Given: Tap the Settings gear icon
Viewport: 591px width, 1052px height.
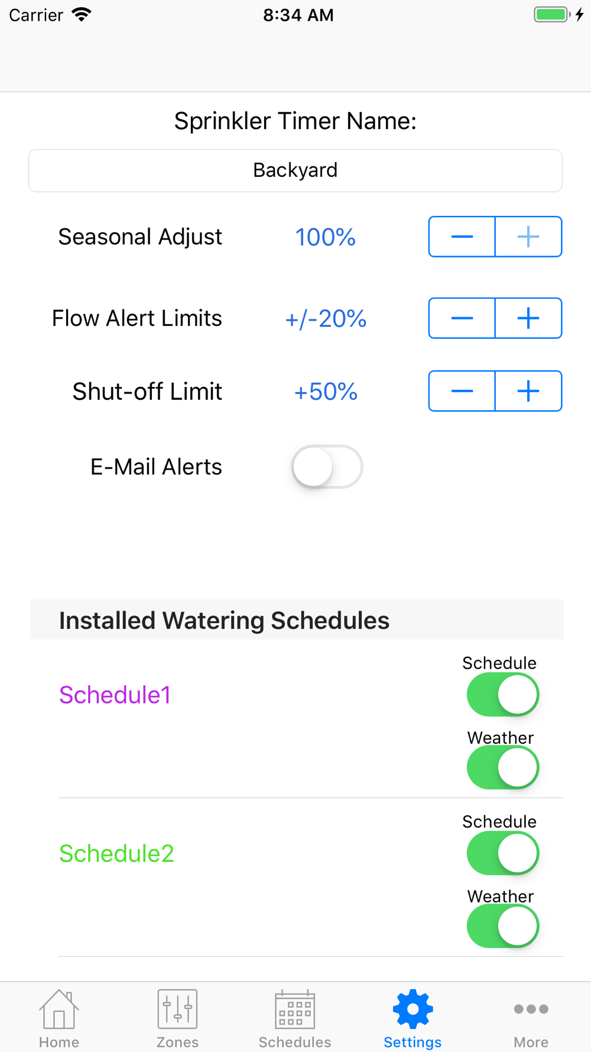Looking at the screenshot, I should click(x=413, y=1009).
